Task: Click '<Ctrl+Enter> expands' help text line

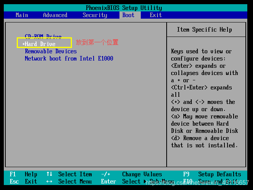Action: coord(201,88)
